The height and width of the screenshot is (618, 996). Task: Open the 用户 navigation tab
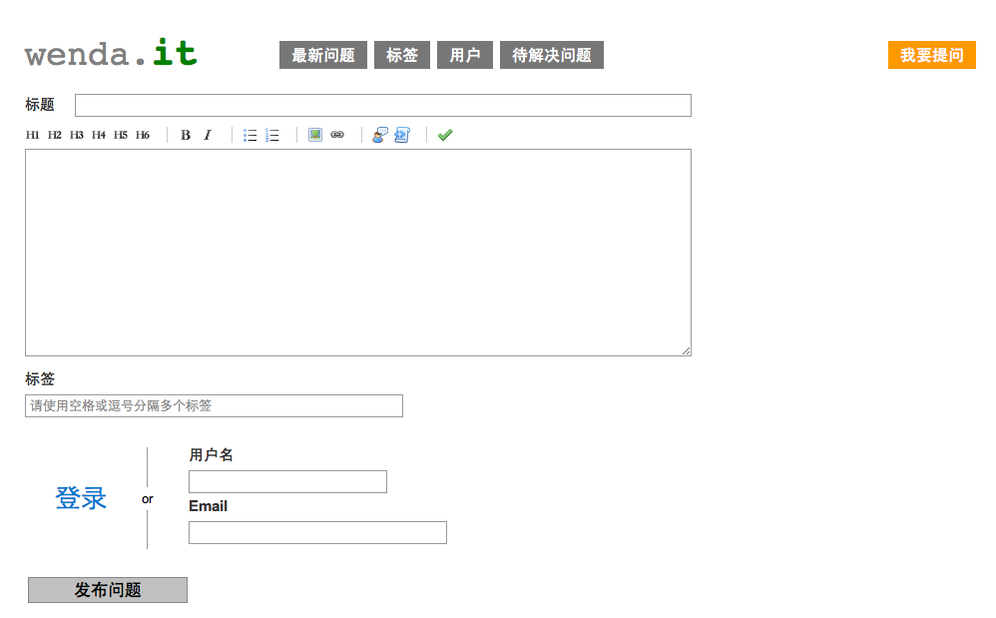pos(465,55)
